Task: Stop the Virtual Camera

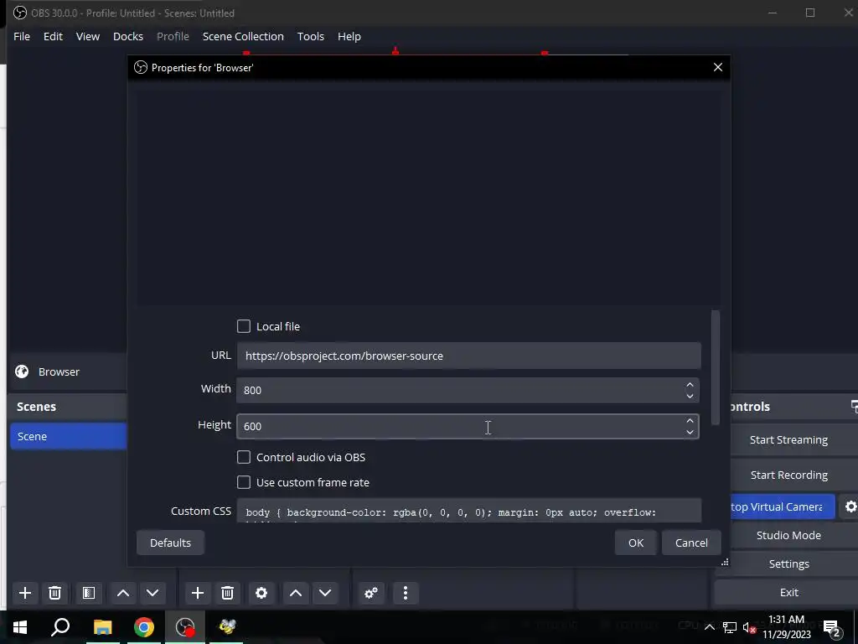Action: click(x=783, y=506)
